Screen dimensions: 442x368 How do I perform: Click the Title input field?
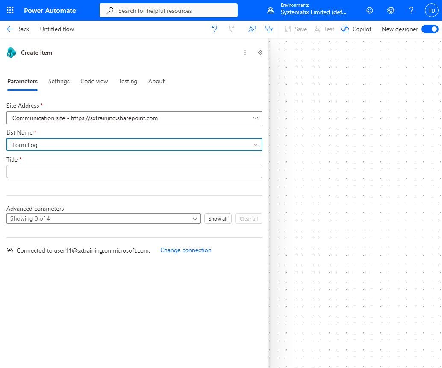click(x=134, y=171)
